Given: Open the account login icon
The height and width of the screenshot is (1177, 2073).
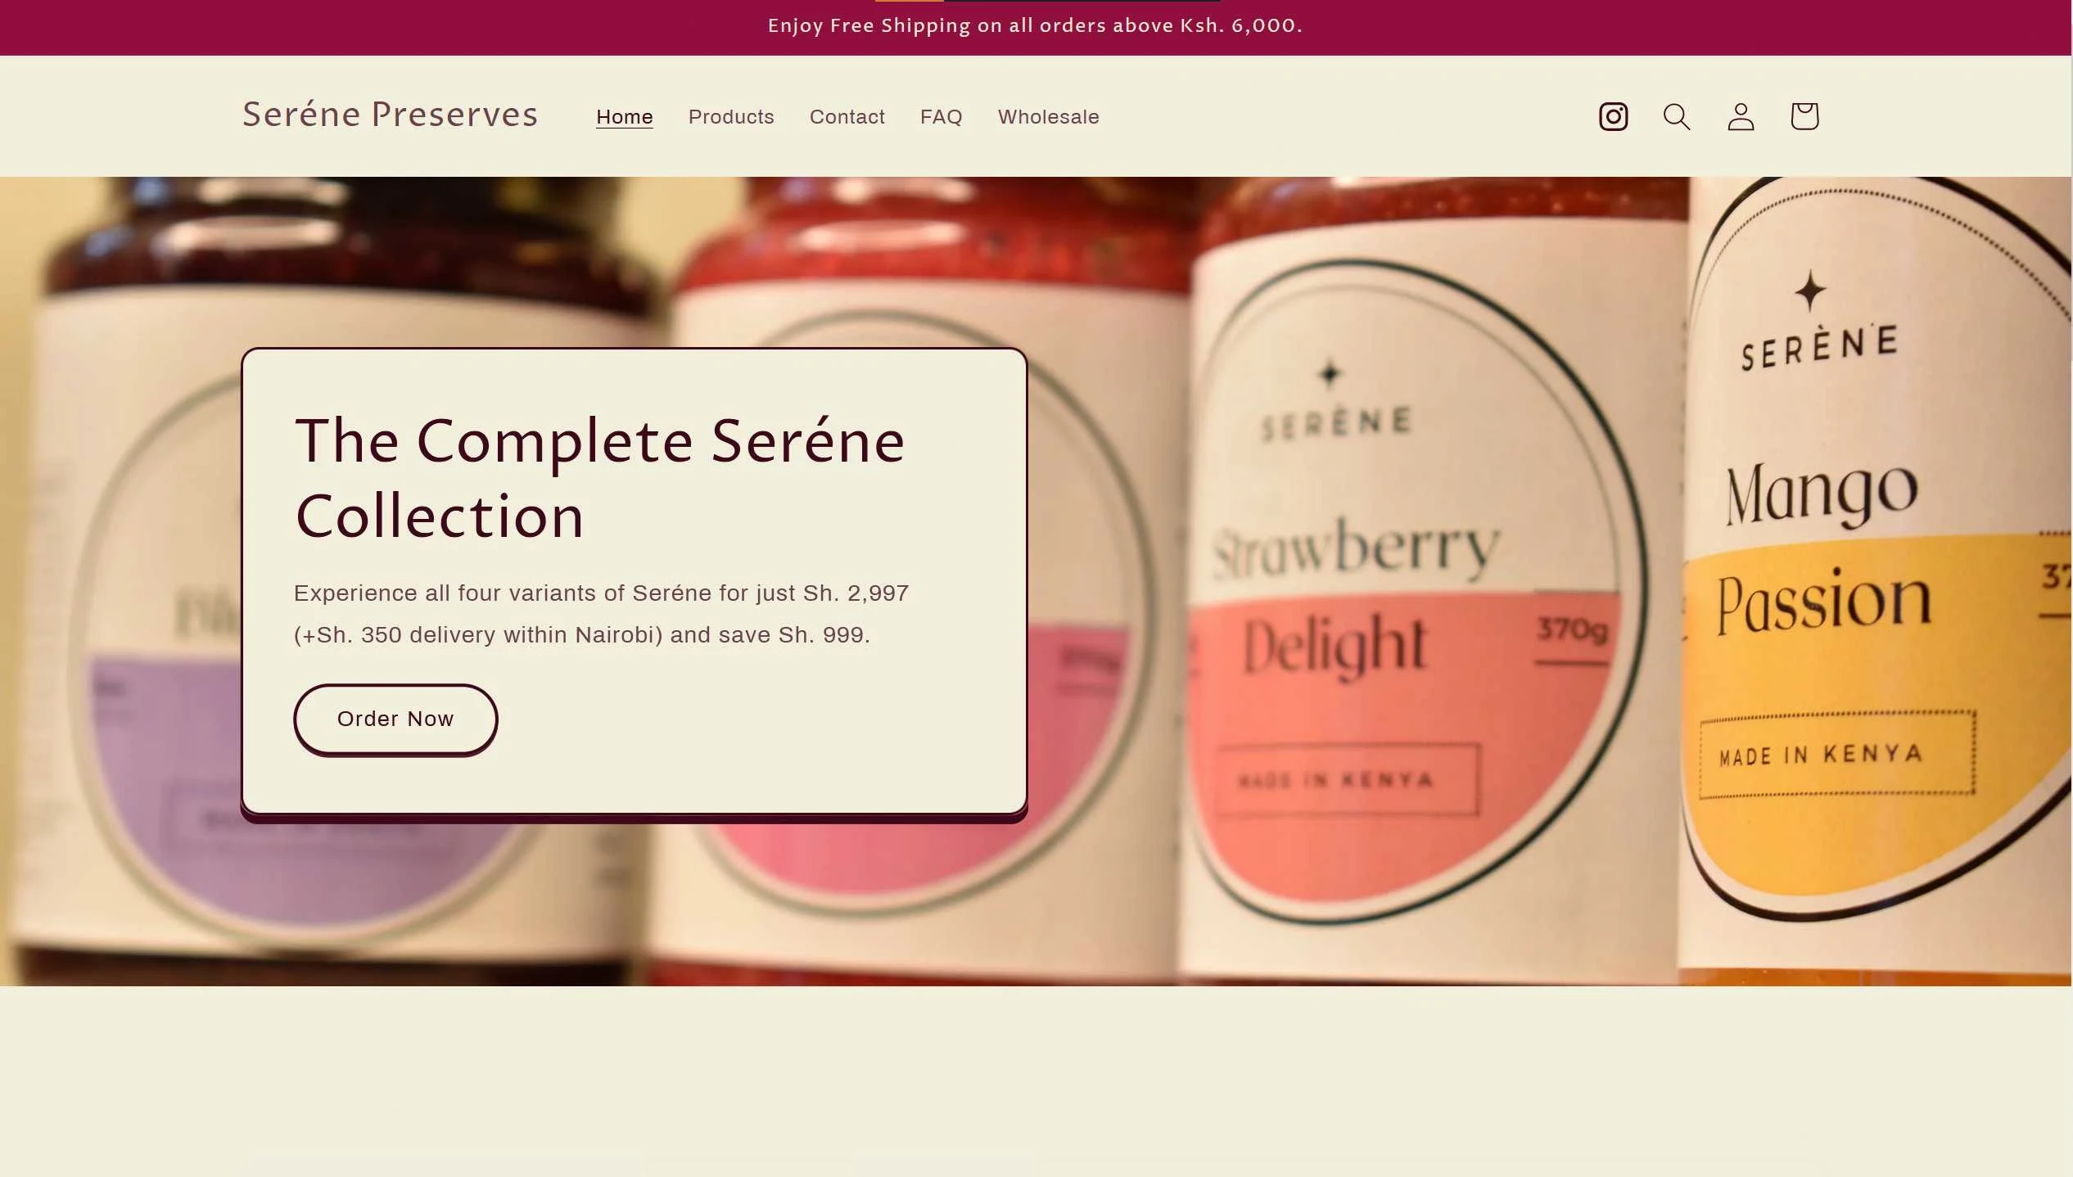Looking at the screenshot, I should click(1741, 116).
